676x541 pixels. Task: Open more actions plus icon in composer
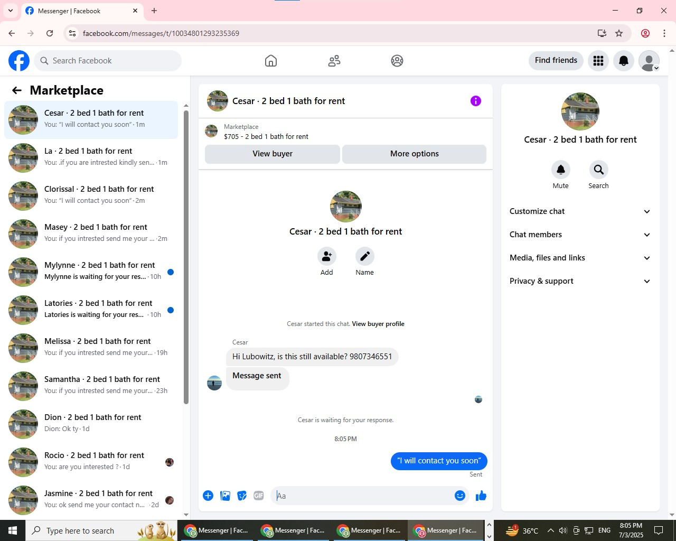click(x=208, y=496)
